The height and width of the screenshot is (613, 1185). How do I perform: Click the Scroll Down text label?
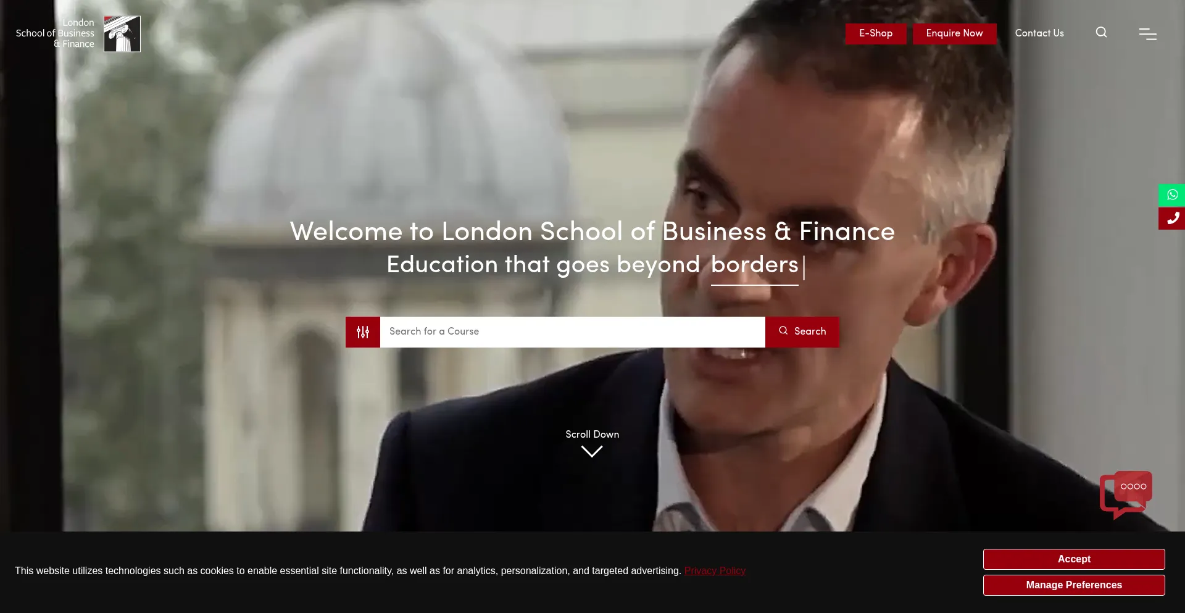pos(592,435)
